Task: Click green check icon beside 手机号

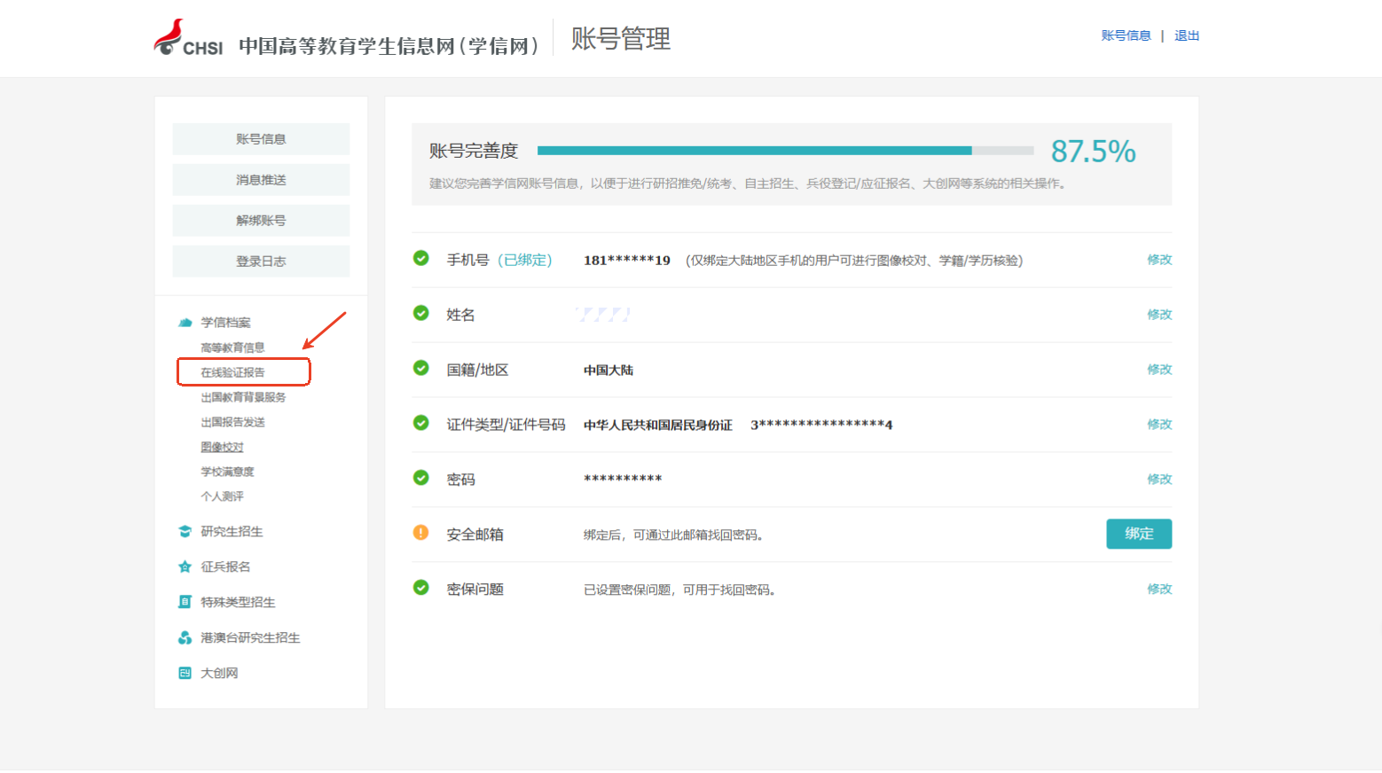Action: point(421,258)
